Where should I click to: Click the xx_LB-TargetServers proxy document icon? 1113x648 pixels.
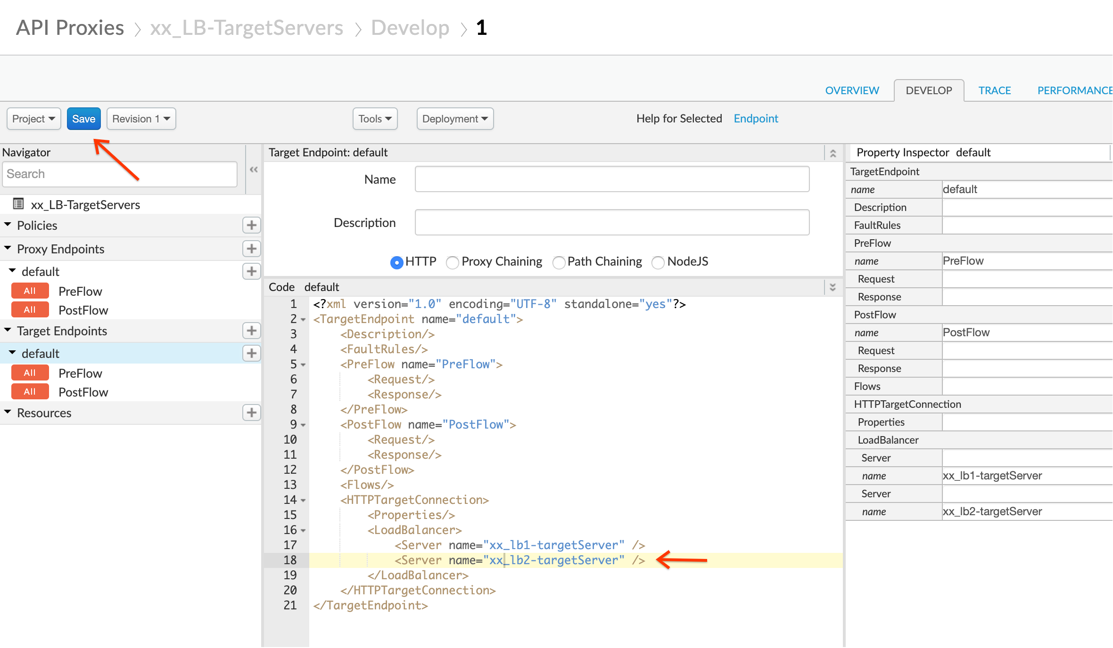pyautogui.click(x=18, y=204)
